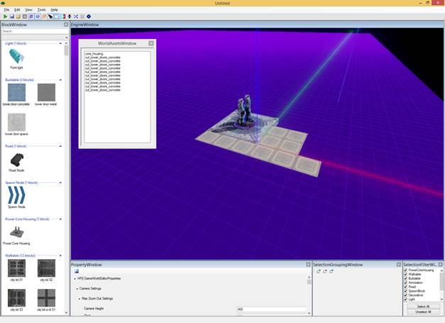Open the Tools menu
Viewport: 445px width, 323px height.
[41, 9]
